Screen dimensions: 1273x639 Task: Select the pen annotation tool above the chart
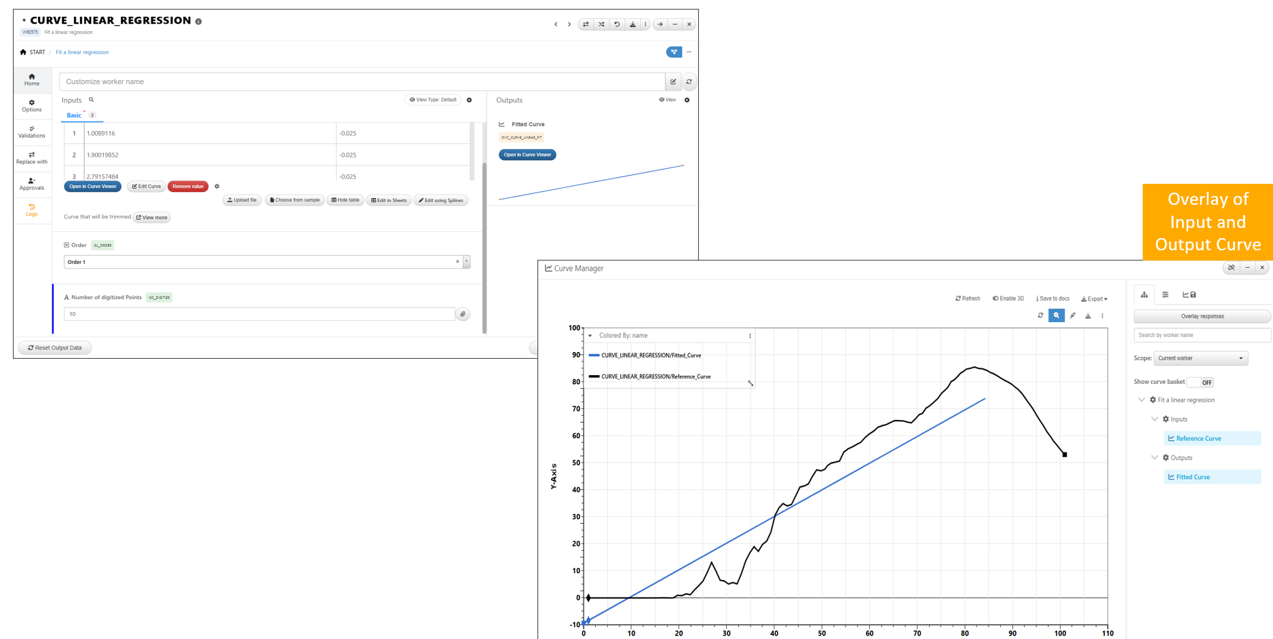point(1073,315)
